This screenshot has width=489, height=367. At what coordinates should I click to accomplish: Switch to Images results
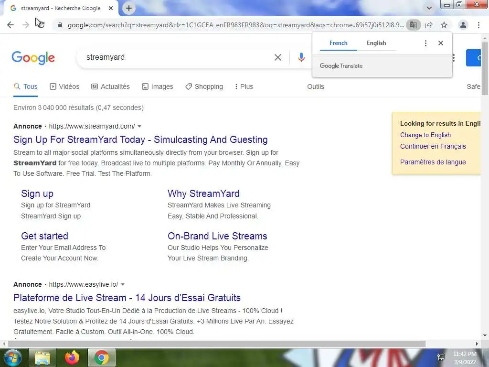158,87
